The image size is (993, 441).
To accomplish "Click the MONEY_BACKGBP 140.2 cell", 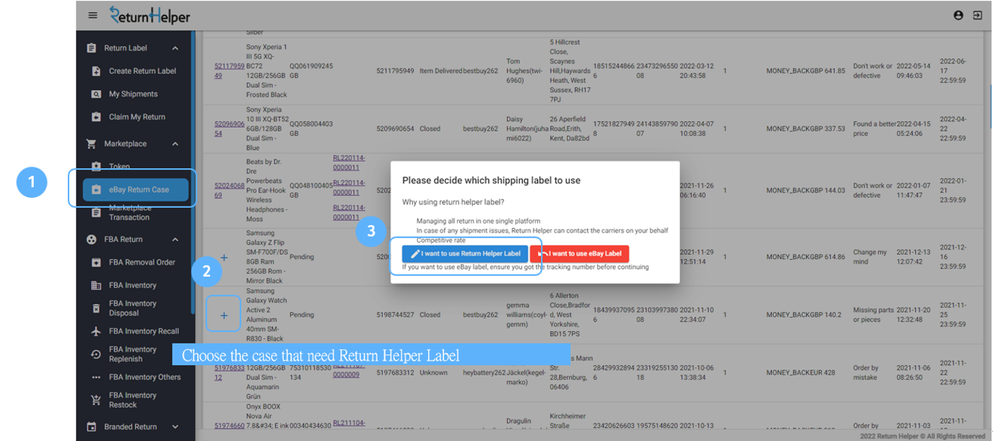I will [x=804, y=315].
